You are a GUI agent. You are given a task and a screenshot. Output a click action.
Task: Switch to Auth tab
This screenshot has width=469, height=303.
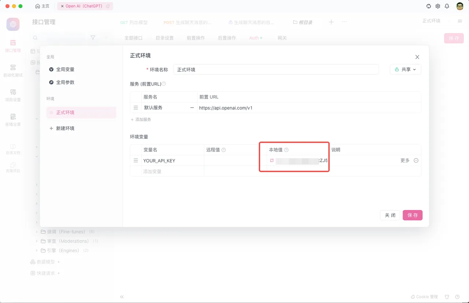(x=255, y=38)
